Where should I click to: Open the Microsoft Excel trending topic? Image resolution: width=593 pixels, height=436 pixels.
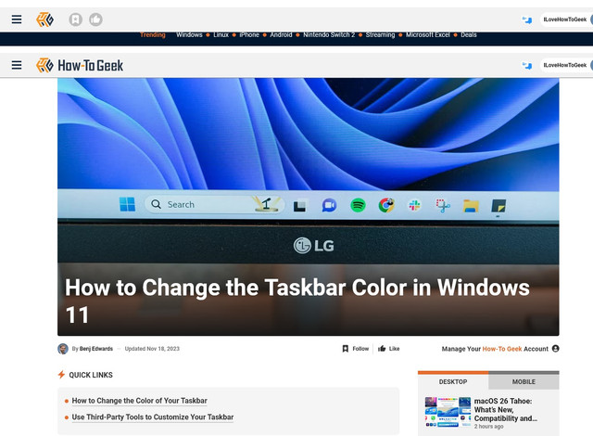428,35
